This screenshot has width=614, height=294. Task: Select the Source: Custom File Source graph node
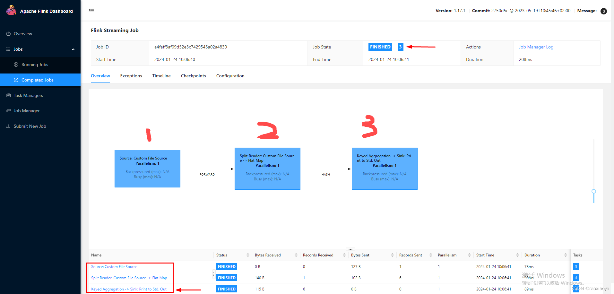(147, 169)
